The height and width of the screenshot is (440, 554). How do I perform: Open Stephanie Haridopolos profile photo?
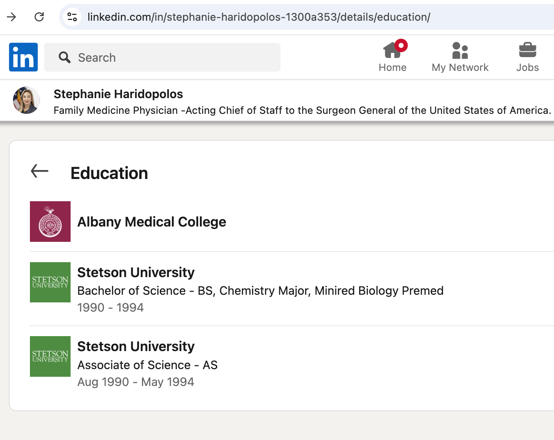[x=26, y=100]
